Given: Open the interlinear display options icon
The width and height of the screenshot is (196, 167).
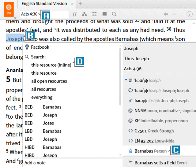Looking at the screenshot, I should coord(94,14).
